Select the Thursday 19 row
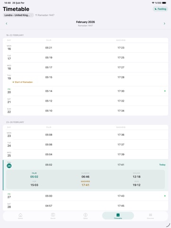 (85, 79)
